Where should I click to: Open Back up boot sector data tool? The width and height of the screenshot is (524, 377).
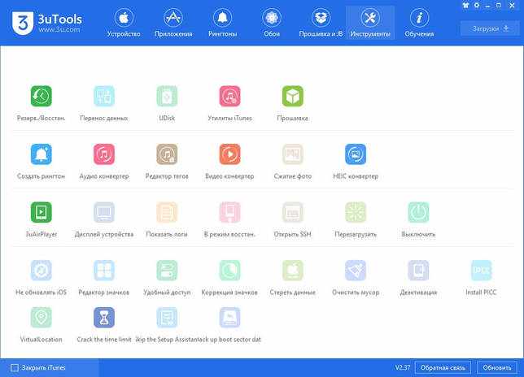coord(229,318)
